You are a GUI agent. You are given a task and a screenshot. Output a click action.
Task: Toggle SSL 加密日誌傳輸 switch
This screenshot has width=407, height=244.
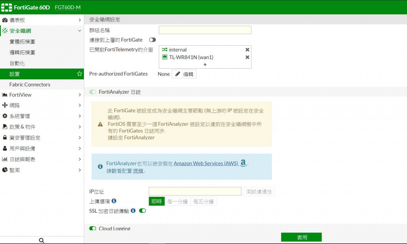coord(143,211)
